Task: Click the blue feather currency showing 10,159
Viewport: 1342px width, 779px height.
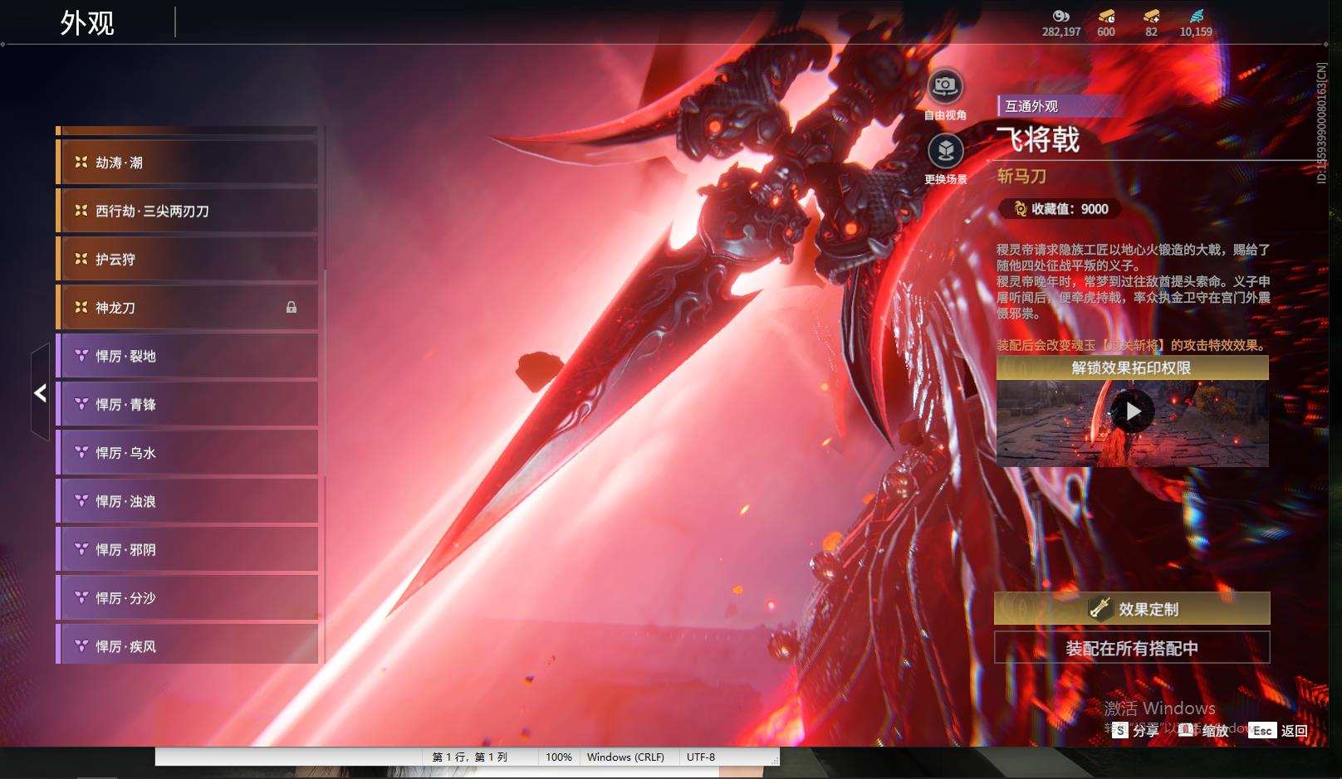Action: coord(1196,16)
